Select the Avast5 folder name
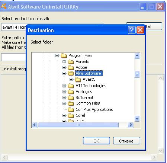 pos(89,79)
